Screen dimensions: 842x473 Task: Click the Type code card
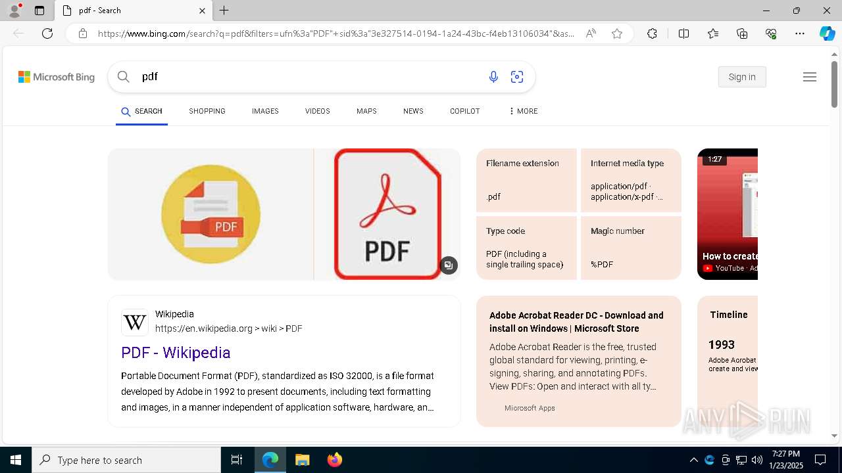pos(526,248)
